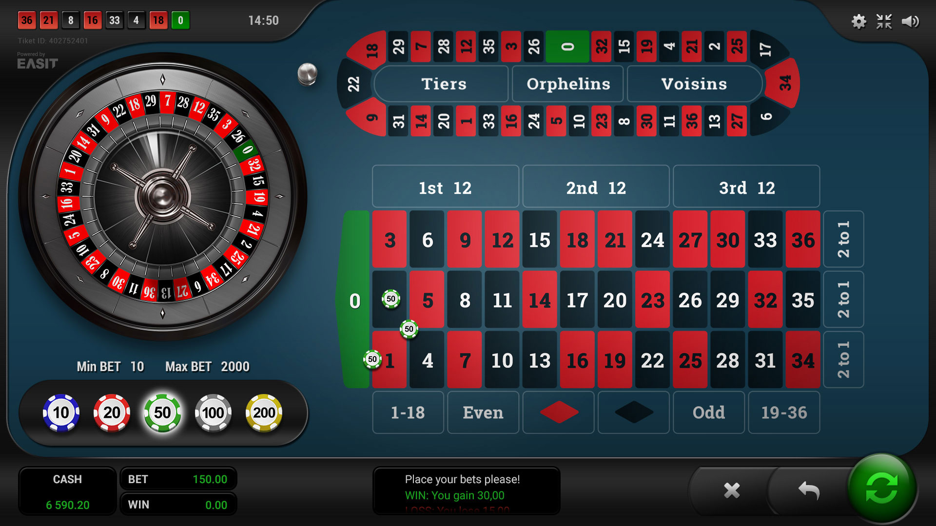Bet on the top row 2 to 1 column
936x526 pixels.
[843, 239]
